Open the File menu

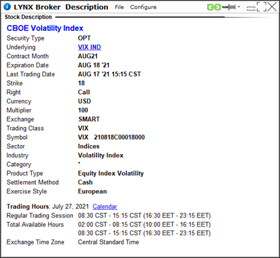[x=119, y=7]
